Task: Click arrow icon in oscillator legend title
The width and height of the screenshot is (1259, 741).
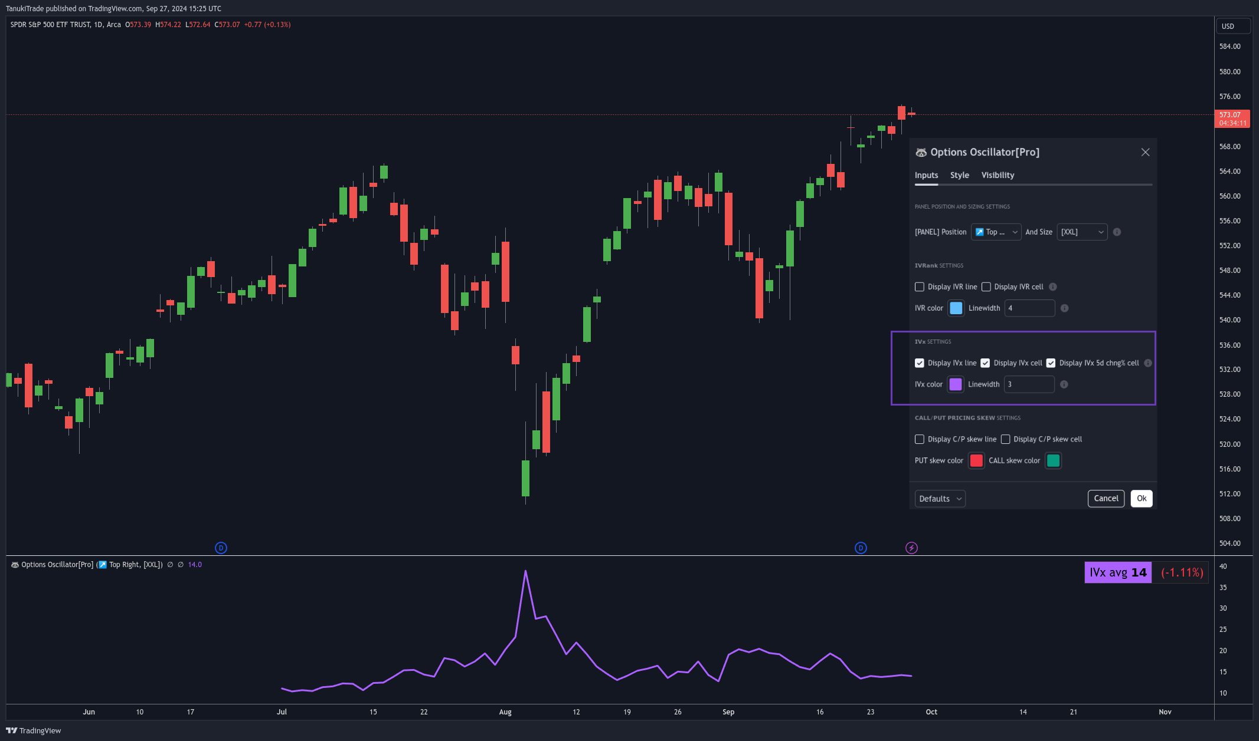Action: tap(102, 565)
